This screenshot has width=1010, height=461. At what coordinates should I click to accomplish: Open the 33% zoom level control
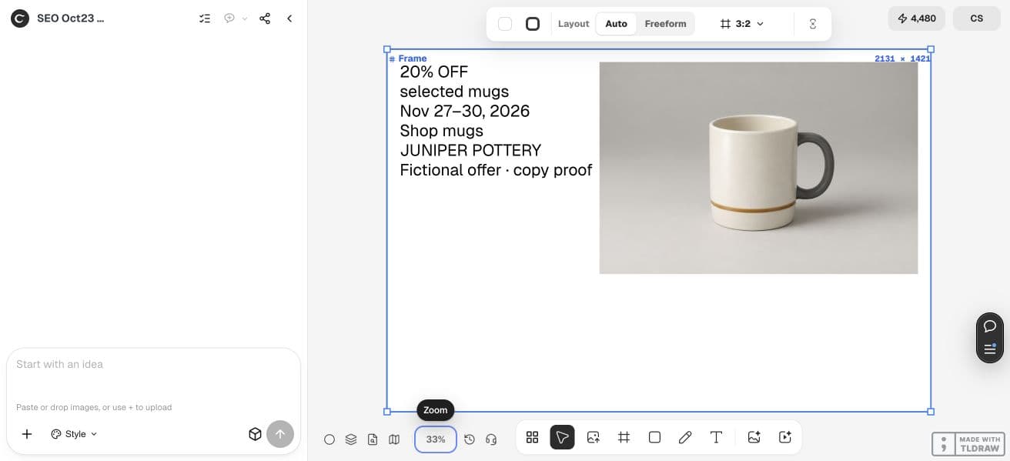[x=436, y=439]
